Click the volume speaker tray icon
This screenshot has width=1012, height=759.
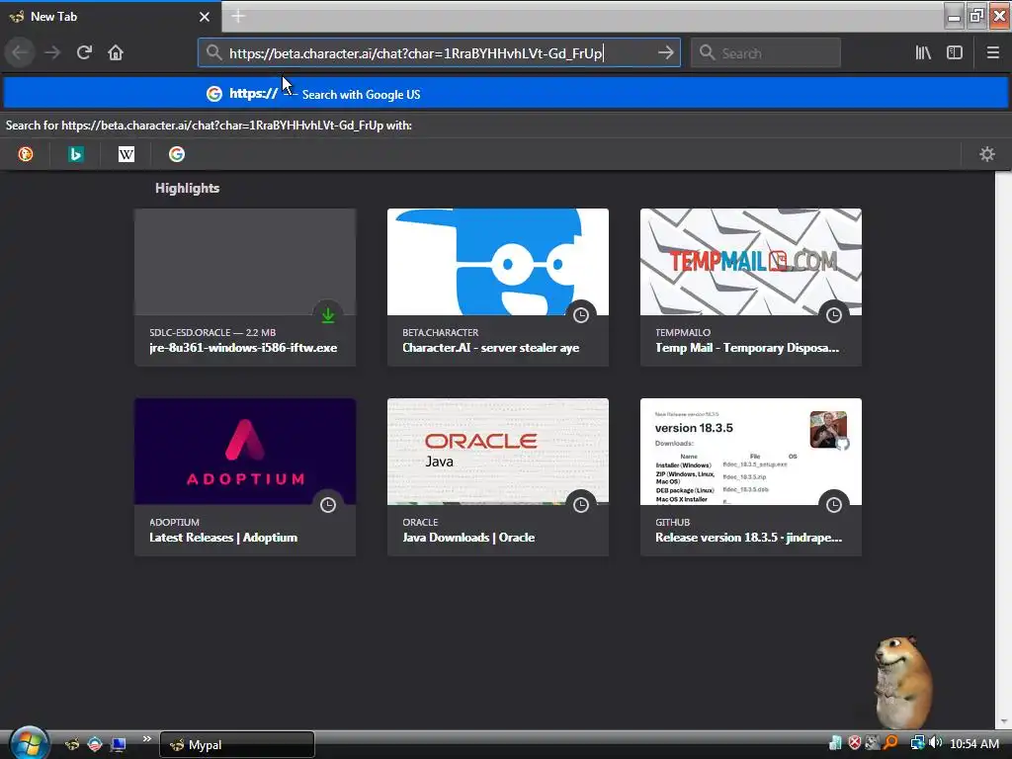coord(936,743)
